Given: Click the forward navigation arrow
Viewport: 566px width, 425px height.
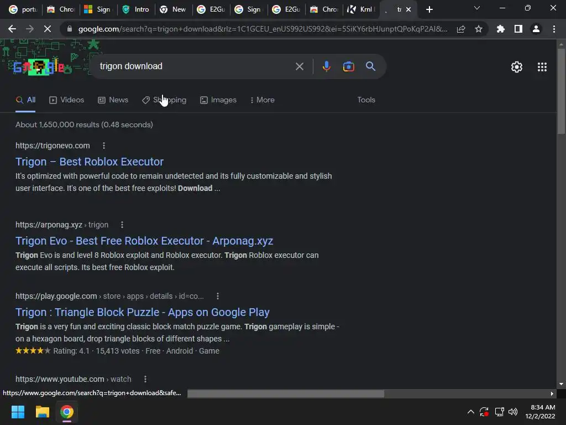Looking at the screenshot, I should click(x=30, y=29).
